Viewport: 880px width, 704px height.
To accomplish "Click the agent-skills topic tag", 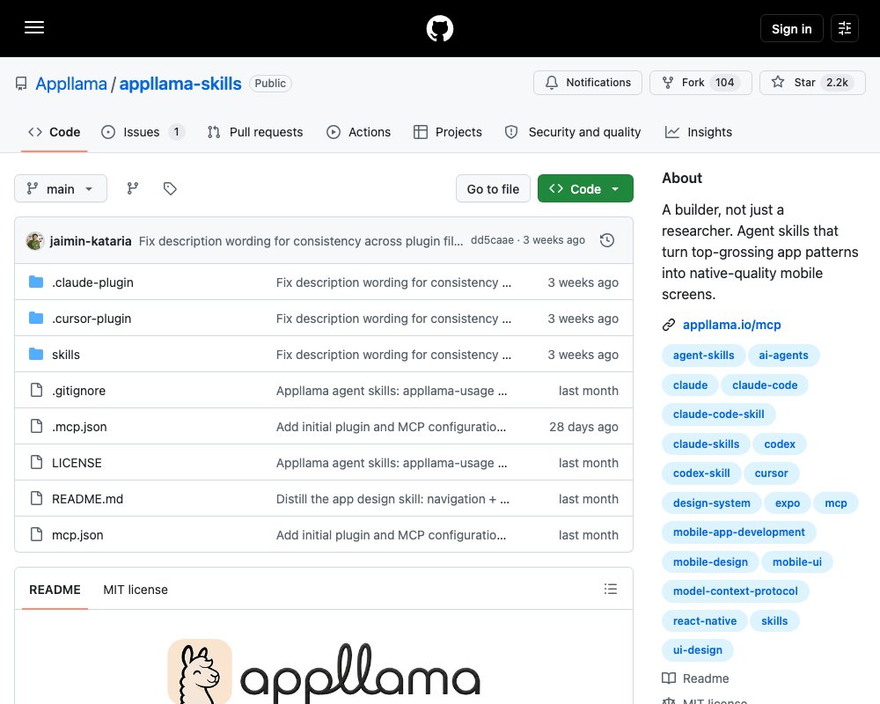I will [703, 355].
